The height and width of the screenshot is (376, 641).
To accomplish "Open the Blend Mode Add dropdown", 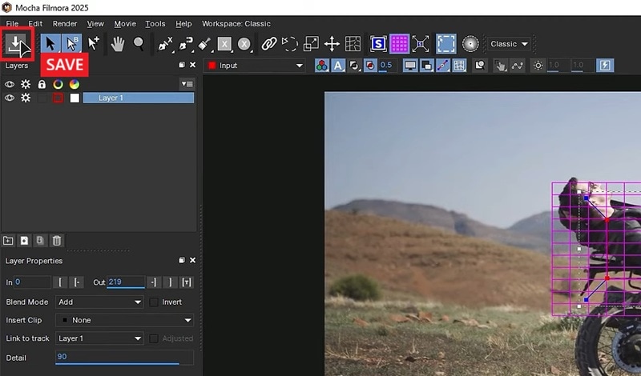I will pyautogui.click(x=99, y=302).
